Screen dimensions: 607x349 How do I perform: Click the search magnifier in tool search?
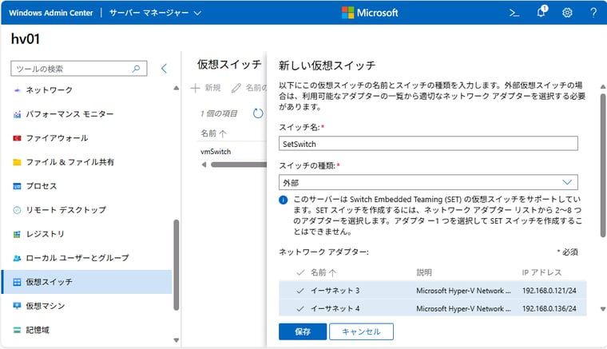click(136, 69)
